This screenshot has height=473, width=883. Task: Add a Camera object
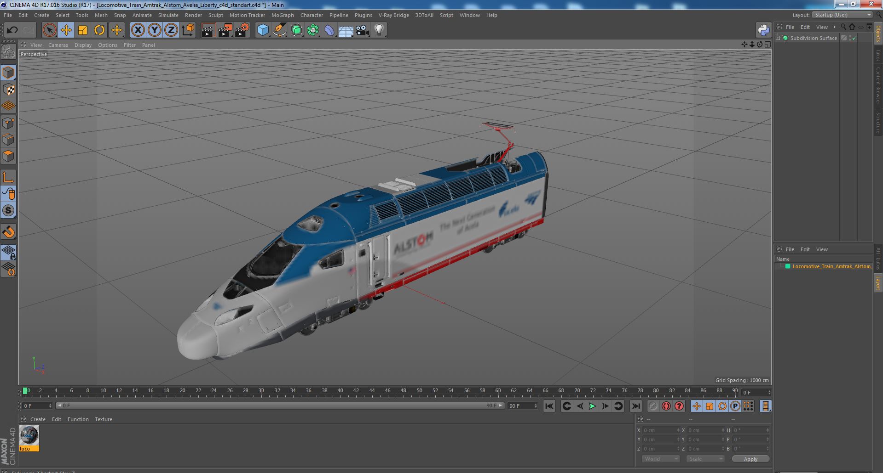click(363, 30)
